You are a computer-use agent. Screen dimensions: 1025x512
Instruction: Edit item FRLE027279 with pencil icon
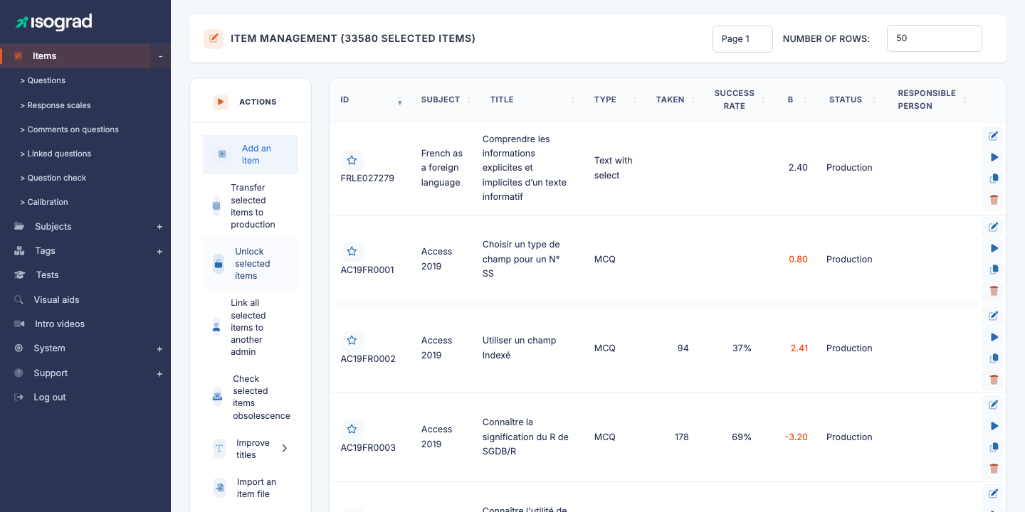pos(994,136)
